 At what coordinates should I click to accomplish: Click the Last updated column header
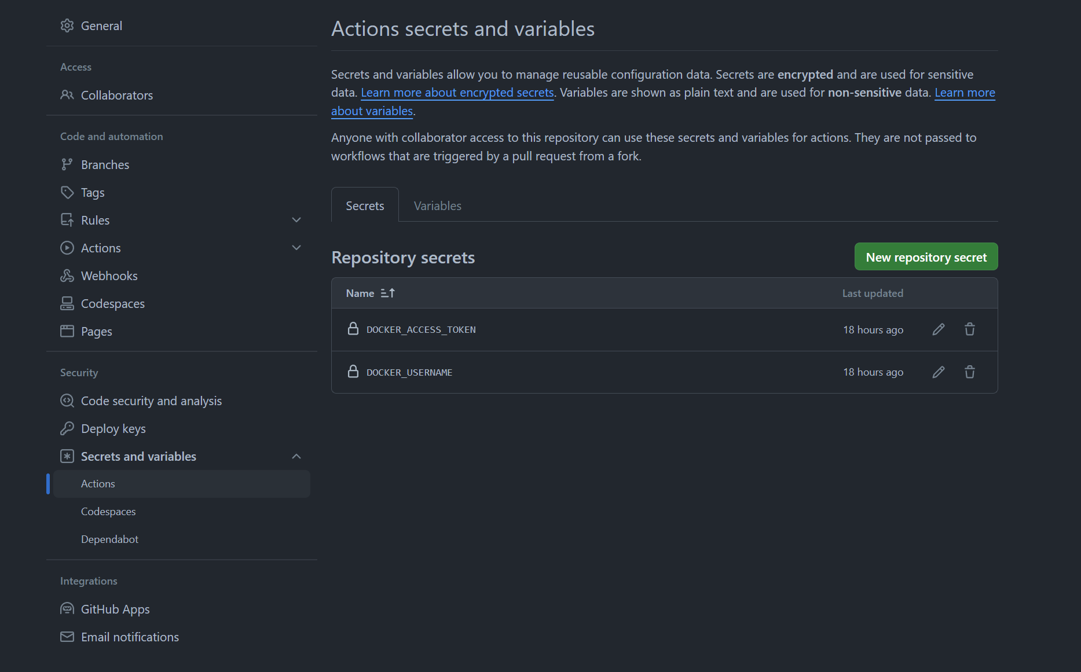pyautogui.click(x=873, y=293)
